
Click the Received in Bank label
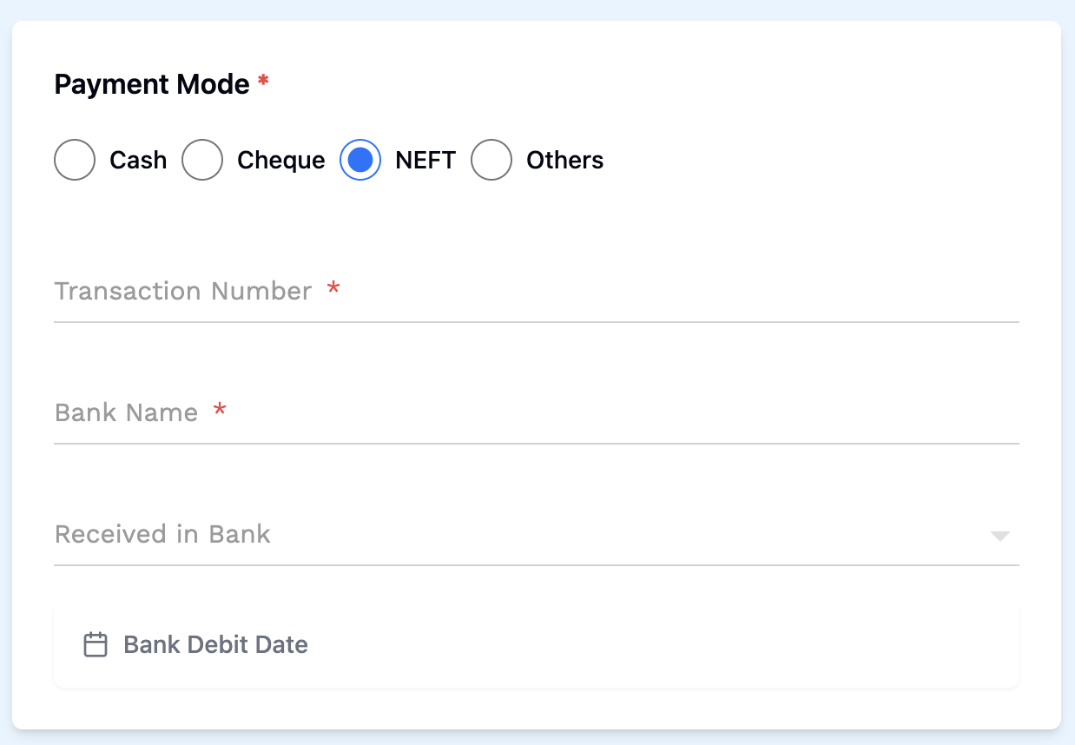click(x=162, y=534)
